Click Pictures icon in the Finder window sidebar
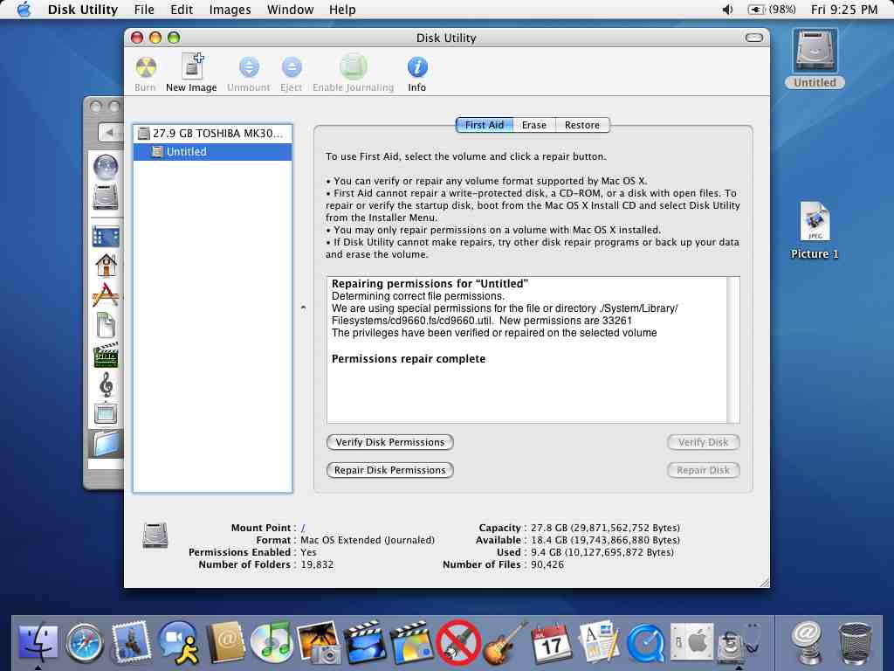 tap(106, 413)
